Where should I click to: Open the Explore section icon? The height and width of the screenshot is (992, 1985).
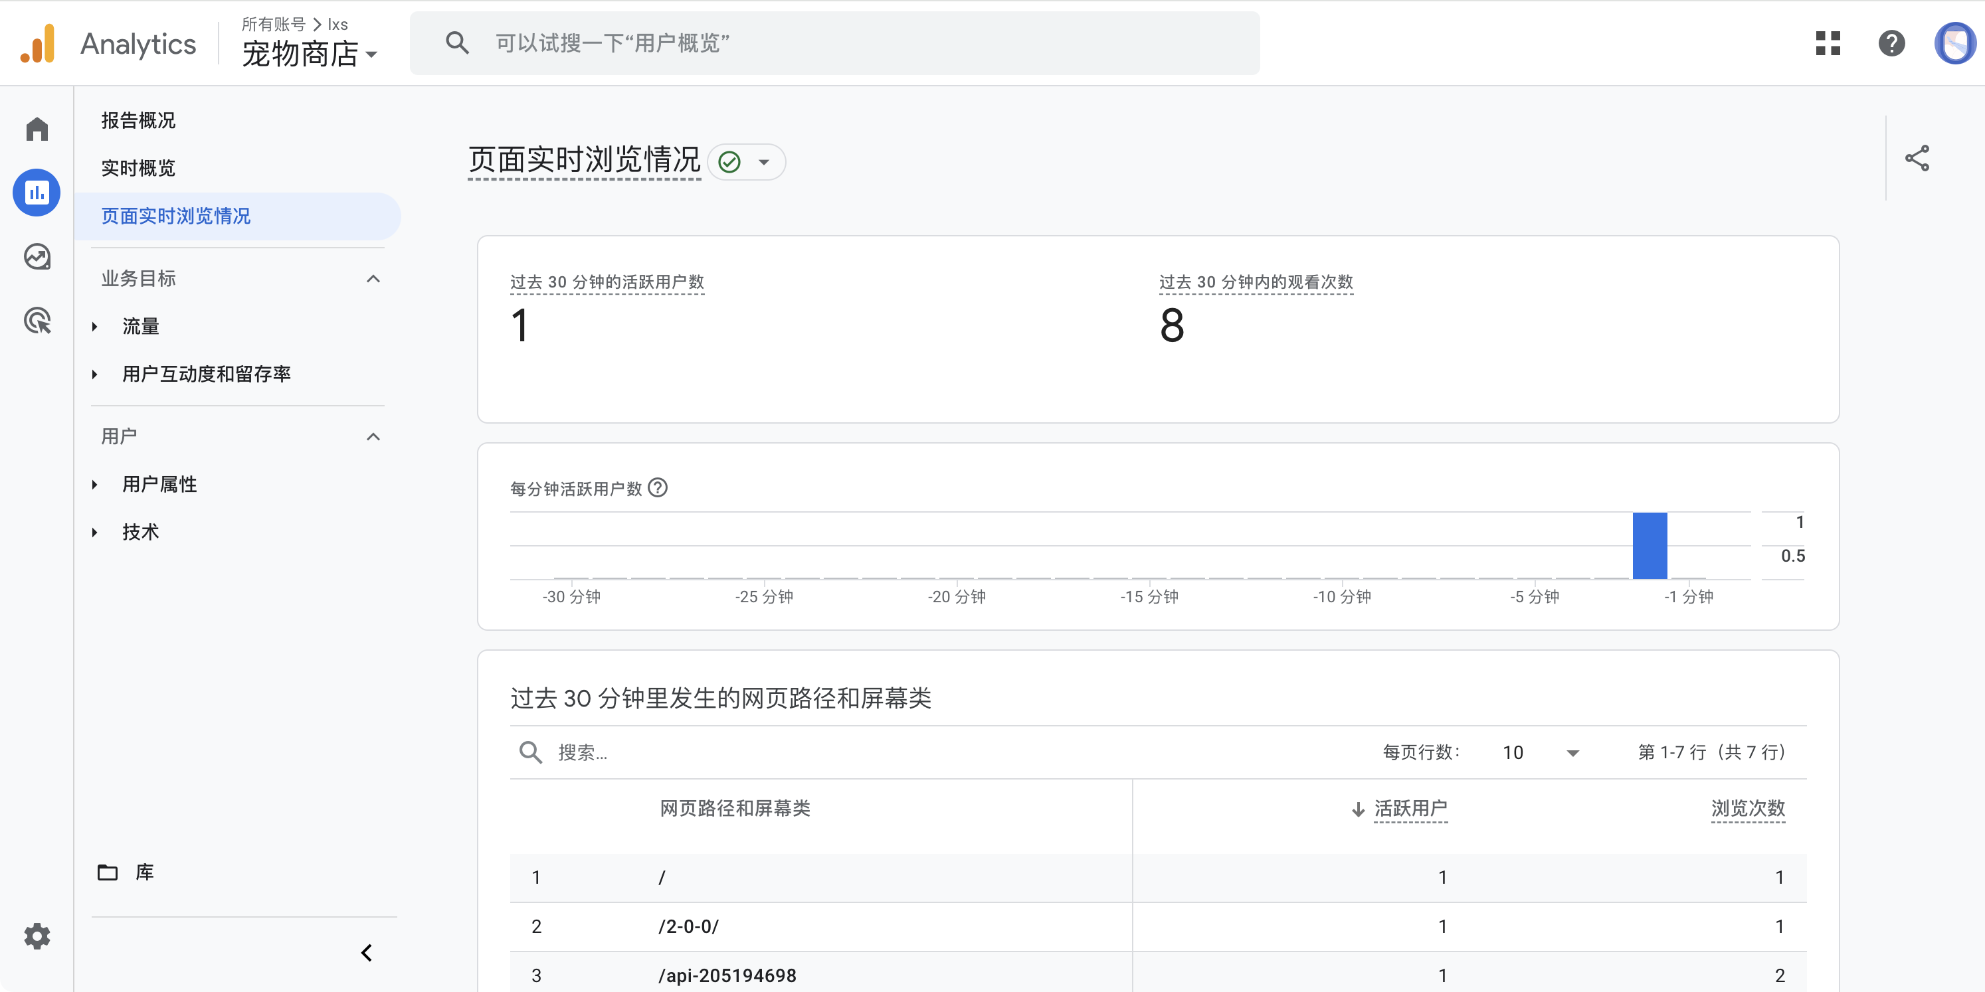tap(37, 256)
